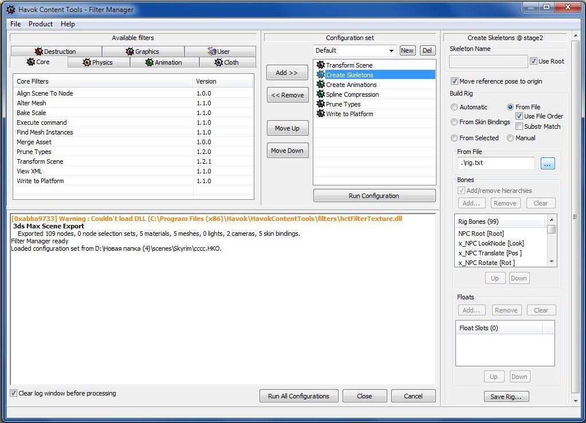Viewport: 586px width, 423px height.
Task: Select the Bake Scale filter row
Action: pos(133,113)
